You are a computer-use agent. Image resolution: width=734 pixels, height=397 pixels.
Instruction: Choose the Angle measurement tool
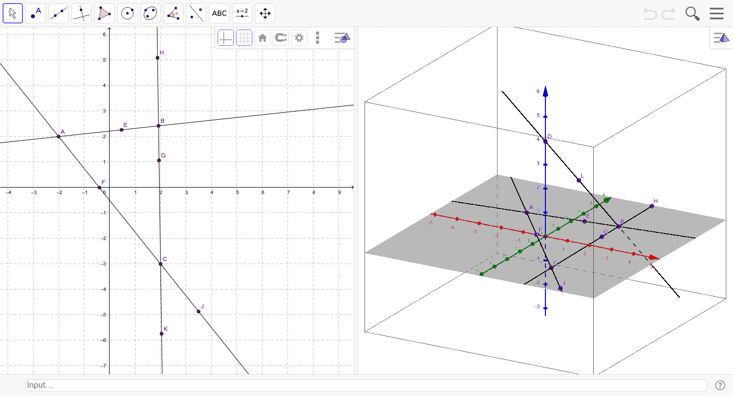click(x=173, y=13)
